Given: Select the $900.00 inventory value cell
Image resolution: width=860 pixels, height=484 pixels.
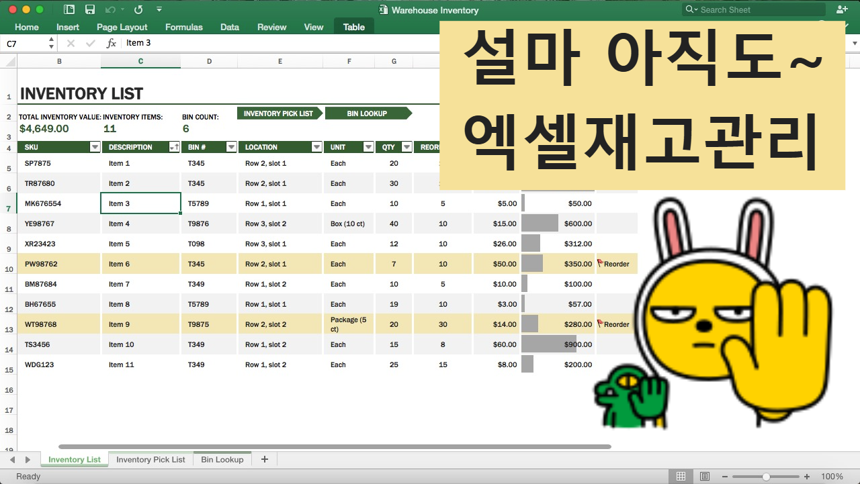Looking at the screenshot, I should [x=557, y=344].
